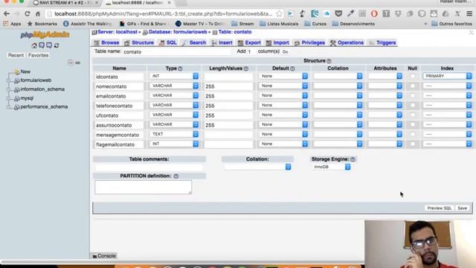Click the Table name field containing contato

177,51
